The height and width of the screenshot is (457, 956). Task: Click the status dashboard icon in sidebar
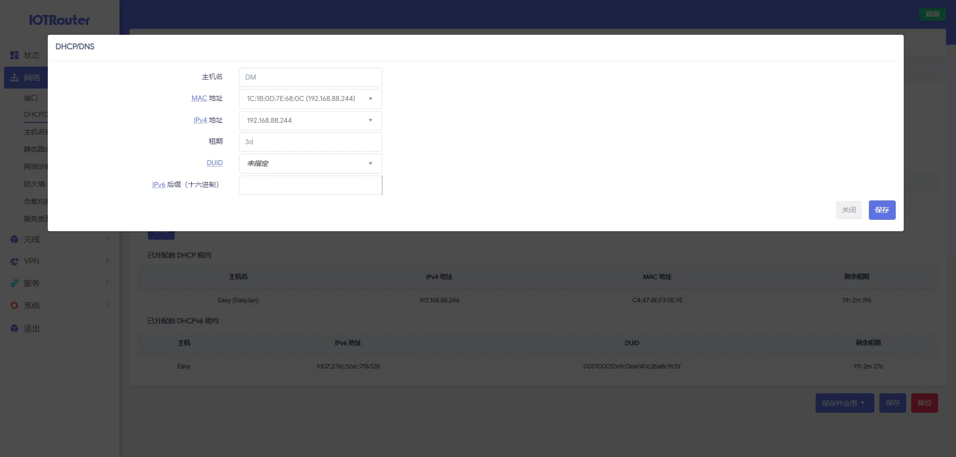coord(14,55)
